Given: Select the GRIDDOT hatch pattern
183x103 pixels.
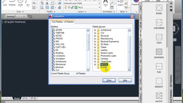Looking at the screenshot, I should coord(159,83).
